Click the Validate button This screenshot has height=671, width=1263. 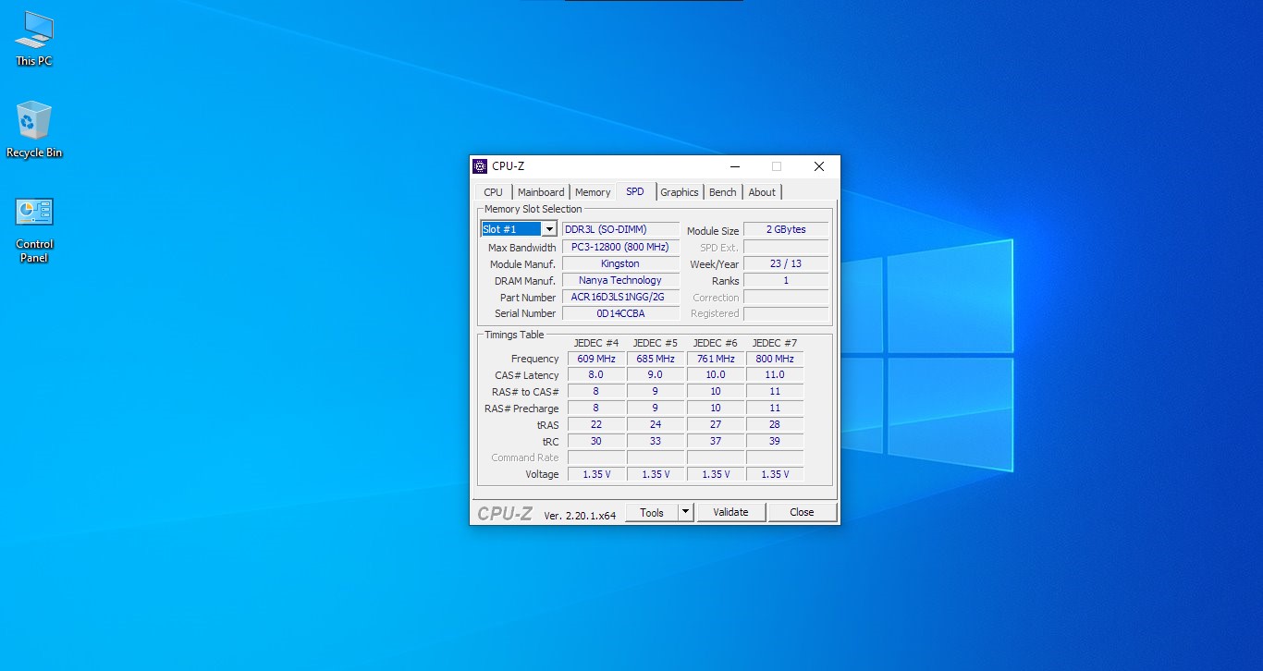pyautogui.click(x=730, y=512)
